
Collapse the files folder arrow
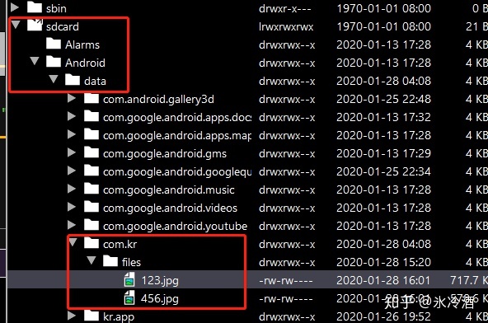tap(91, 260)
